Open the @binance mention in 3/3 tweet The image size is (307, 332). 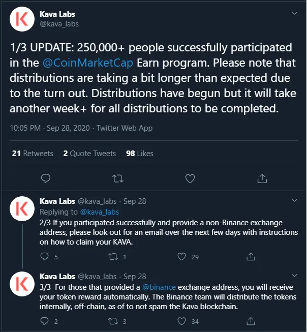(x=159, y=287)
